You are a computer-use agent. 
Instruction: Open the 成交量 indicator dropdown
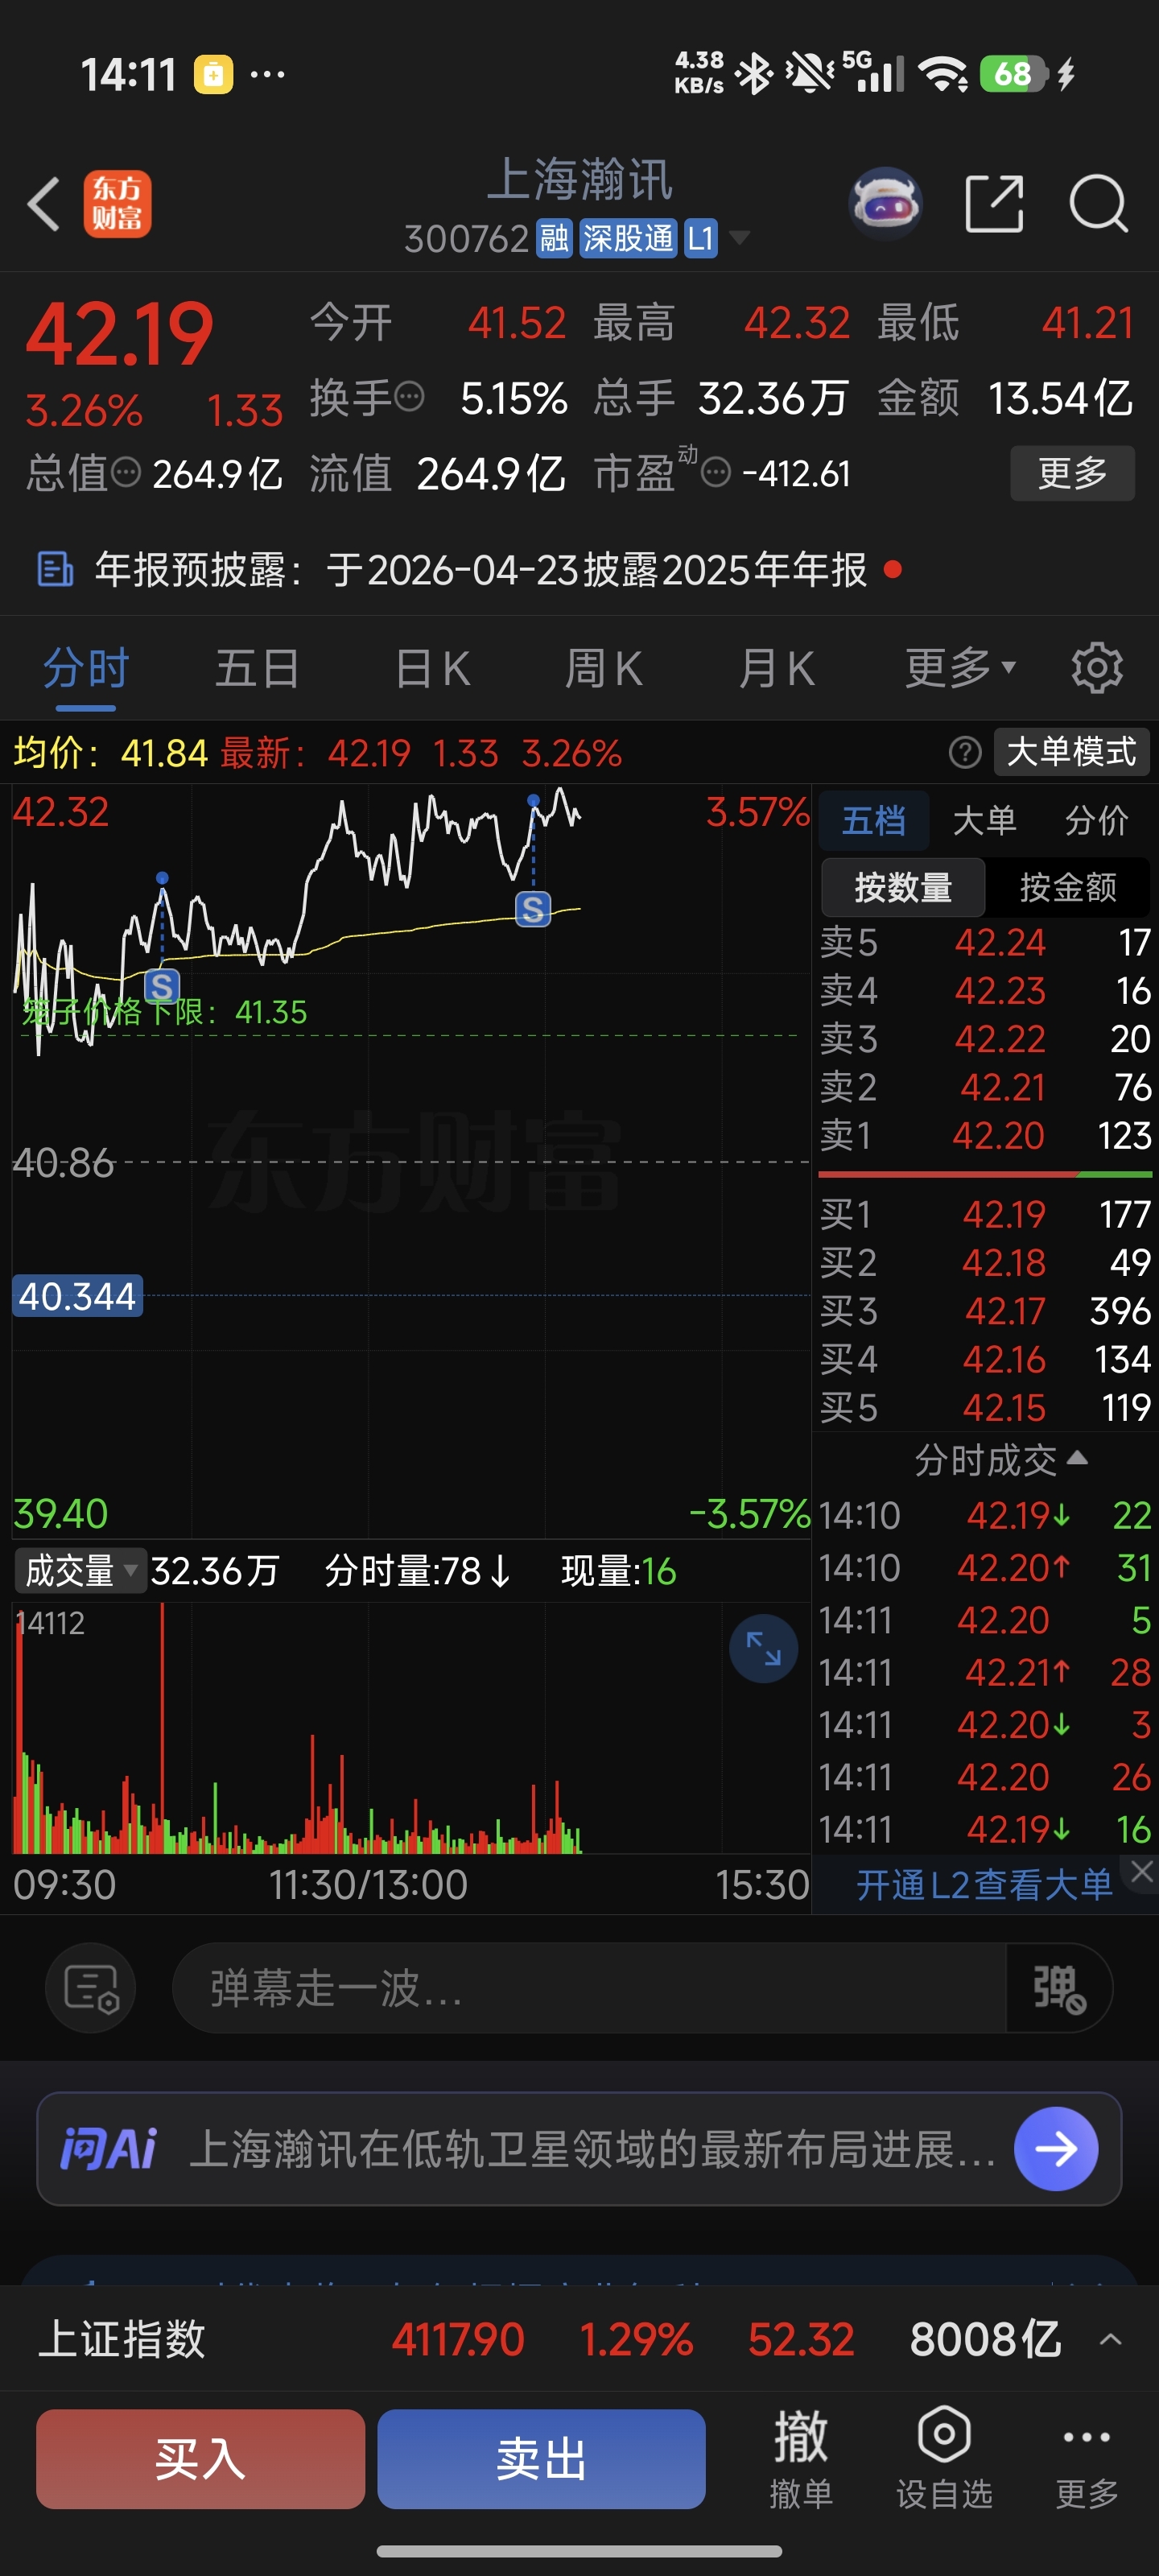80,1570
